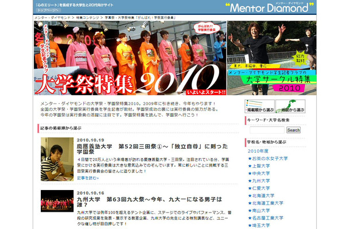Open the 慶應義塾大学 第52回三田祭 article title
Screen dimensions: 350x229
(x=152, y=149)
